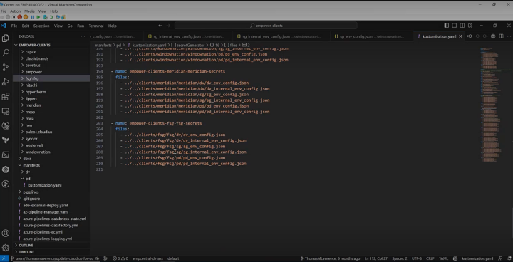The height and width of the screenshot is (262, 513).
Task: Collapse the manifests folder
Action: pyautogui.click(x=31, y=165)
